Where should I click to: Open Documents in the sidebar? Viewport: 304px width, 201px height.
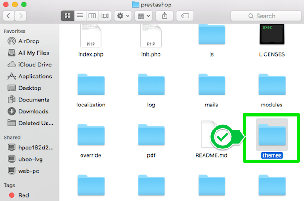pos(29,100)
